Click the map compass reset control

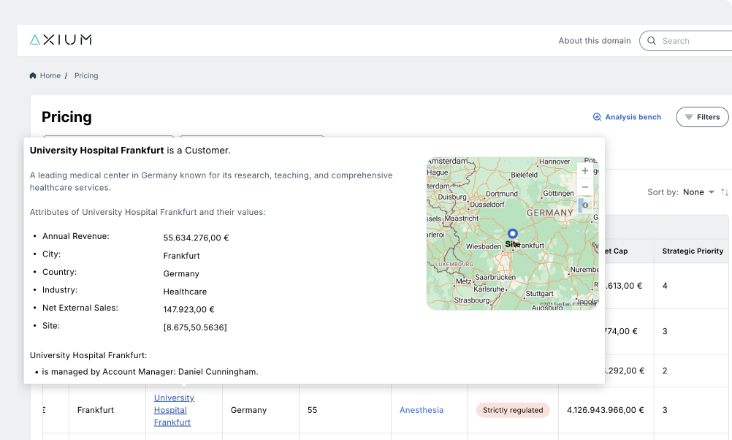[x=585, y=205]
